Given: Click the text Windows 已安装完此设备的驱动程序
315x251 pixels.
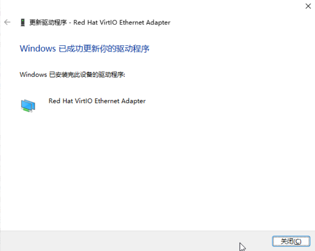Looking at the screenshot, I should tap(72, 75).
